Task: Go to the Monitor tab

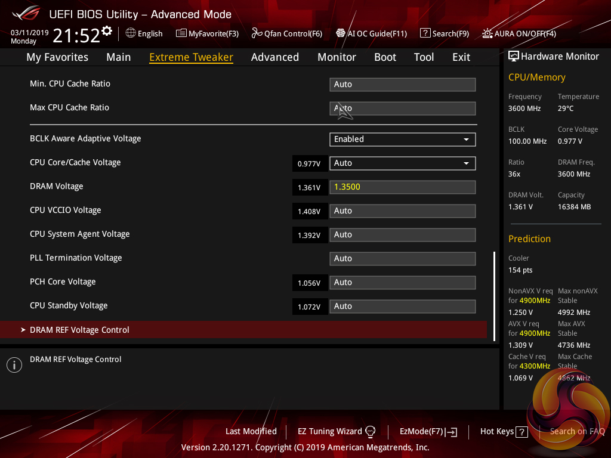Action: coord(337,57)
